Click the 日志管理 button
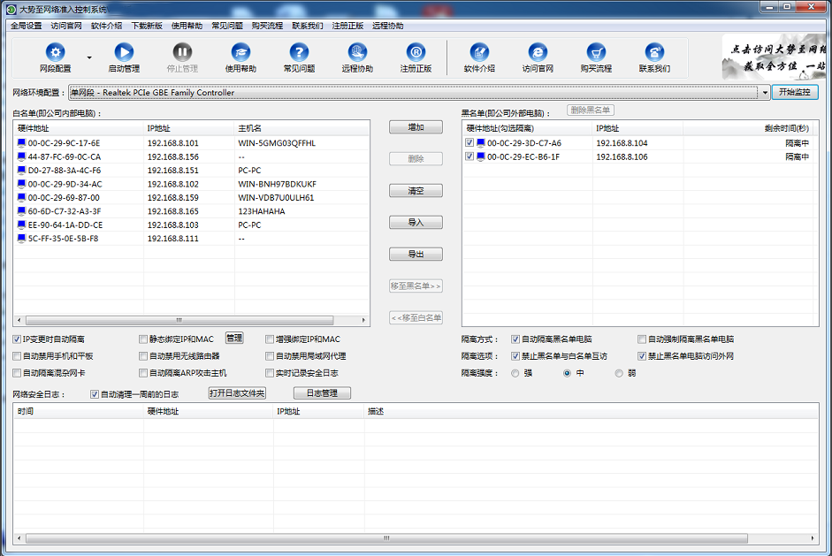 (x=322, y=393)
